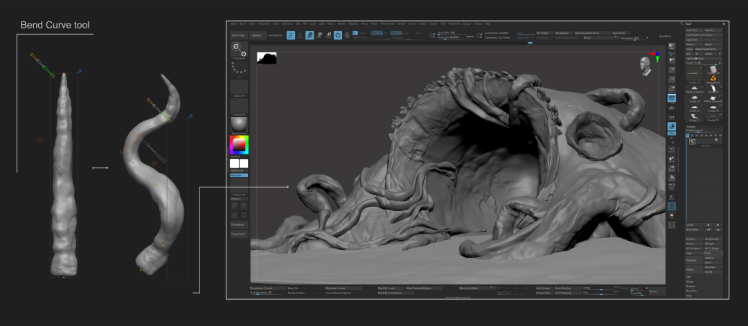The image size is (748, 326).
Task: Open the Render menu
Action: point(401,24)
